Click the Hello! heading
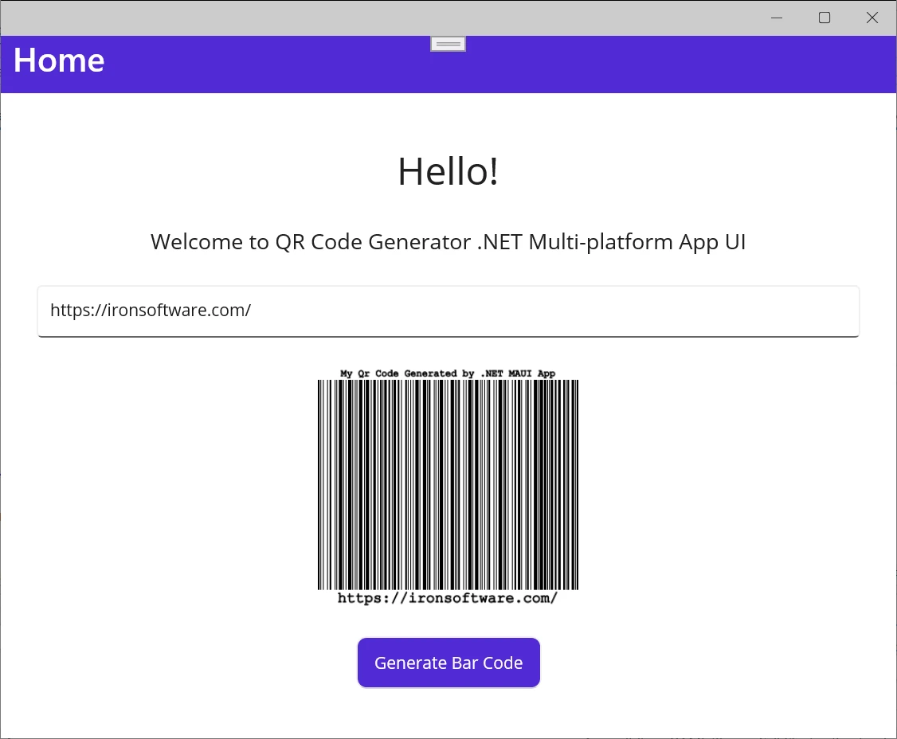 [448, 171]
